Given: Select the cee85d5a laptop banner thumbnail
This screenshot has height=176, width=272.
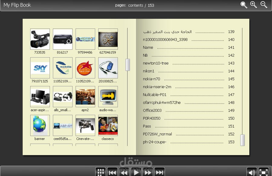Looking at the screenshot, I should pyautogui.click(x=63, y=125).
